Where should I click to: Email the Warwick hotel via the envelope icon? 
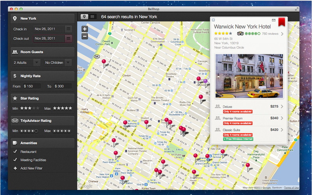[273, 20]
